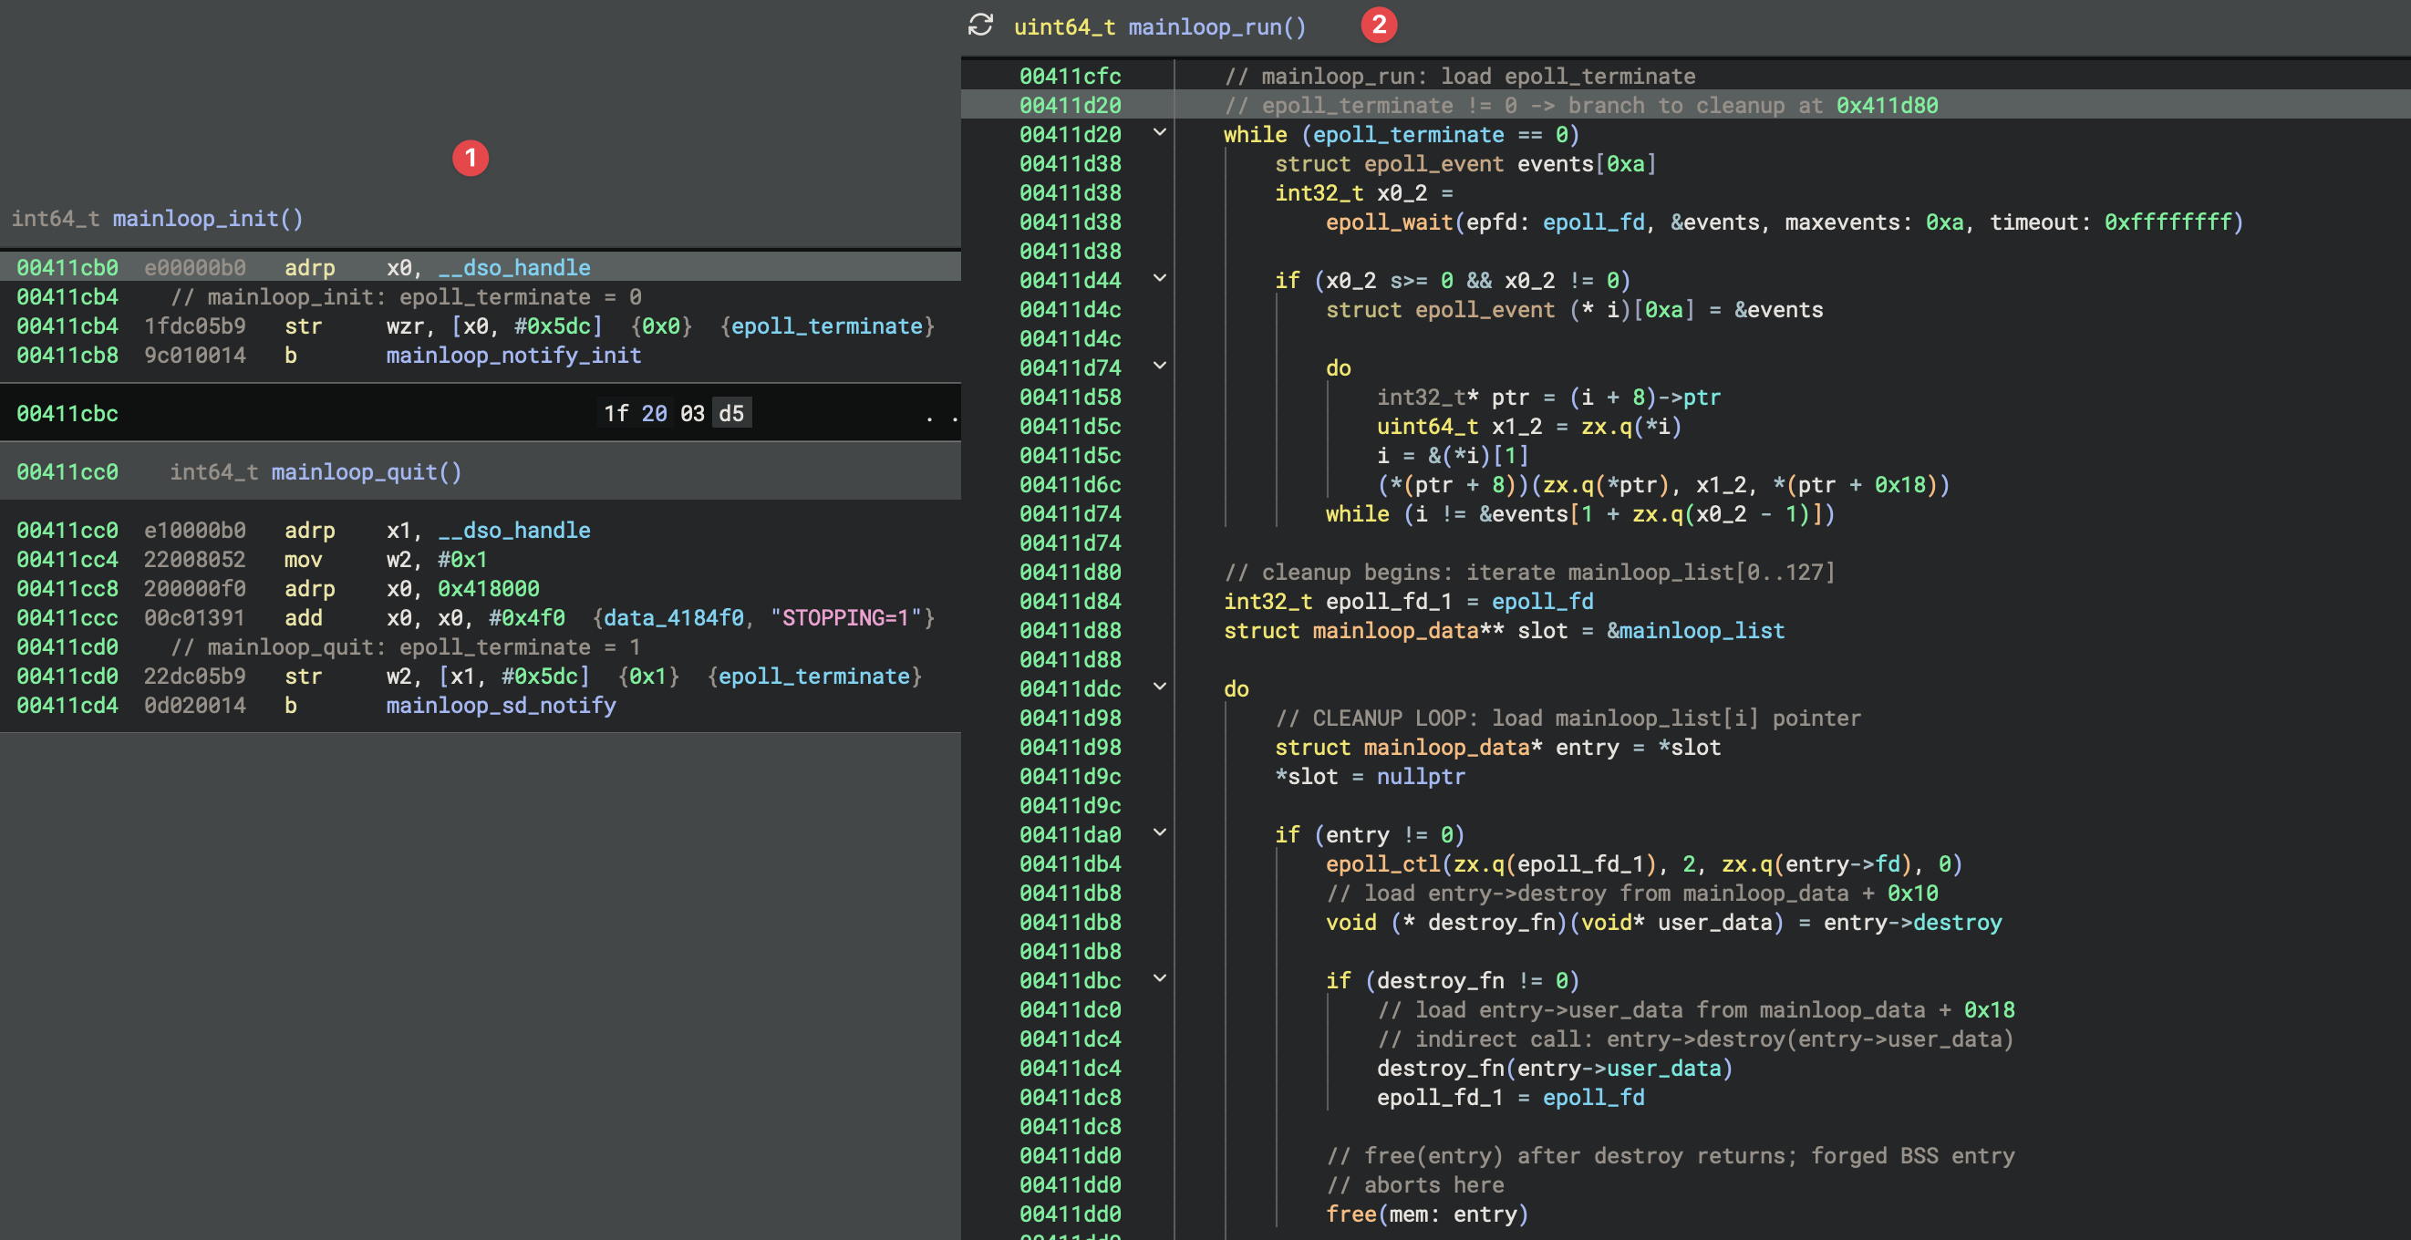Screen dimensions: 2411x1240
Task: Select hex byte d5 at 00411cbc
Action: click(731, 414)
